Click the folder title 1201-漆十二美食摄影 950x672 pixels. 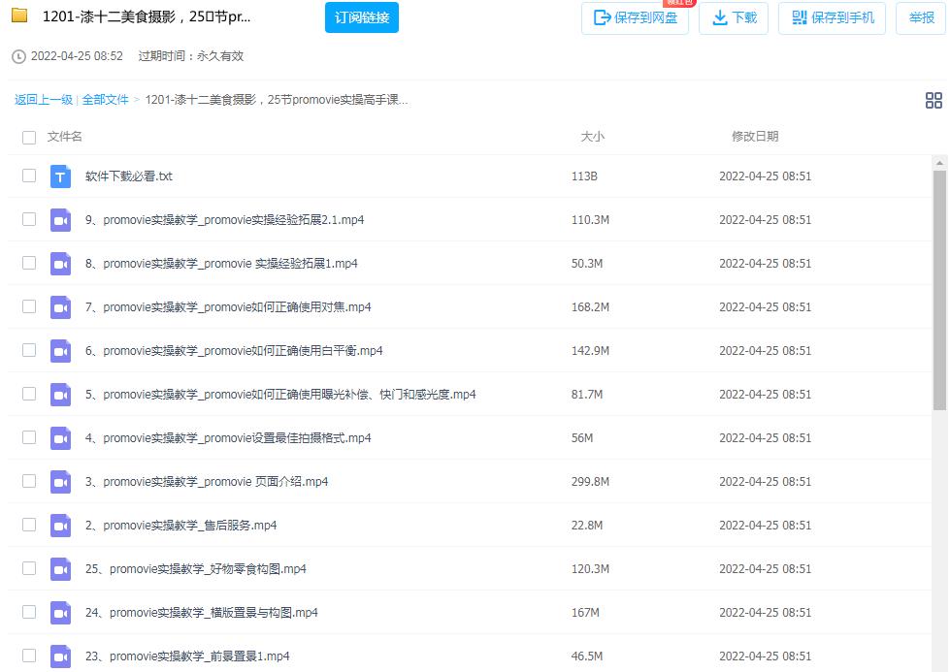147,16
